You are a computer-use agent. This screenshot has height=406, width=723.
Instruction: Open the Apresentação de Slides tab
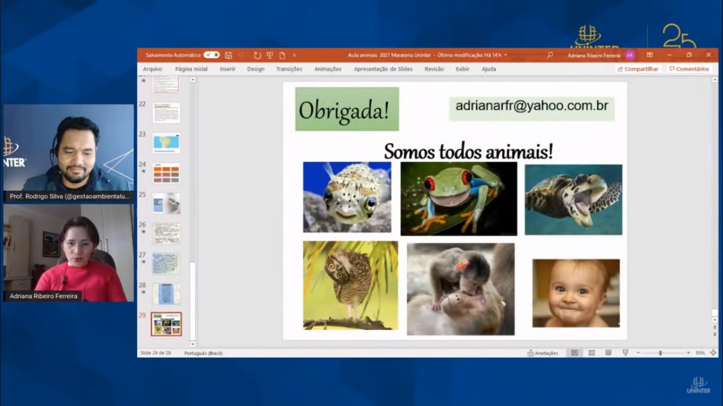coord(383,69)
